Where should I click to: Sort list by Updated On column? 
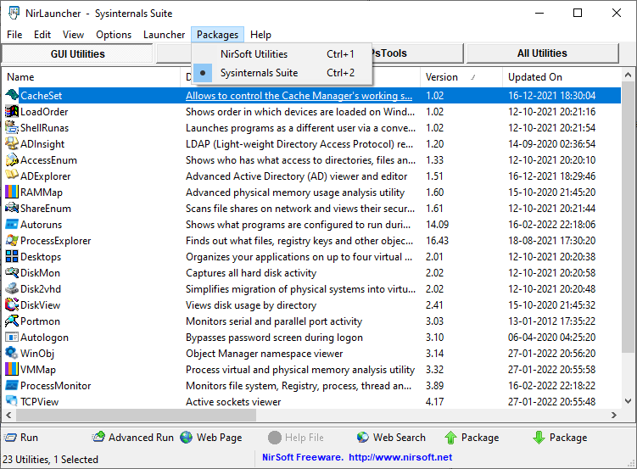coord(562,77)
